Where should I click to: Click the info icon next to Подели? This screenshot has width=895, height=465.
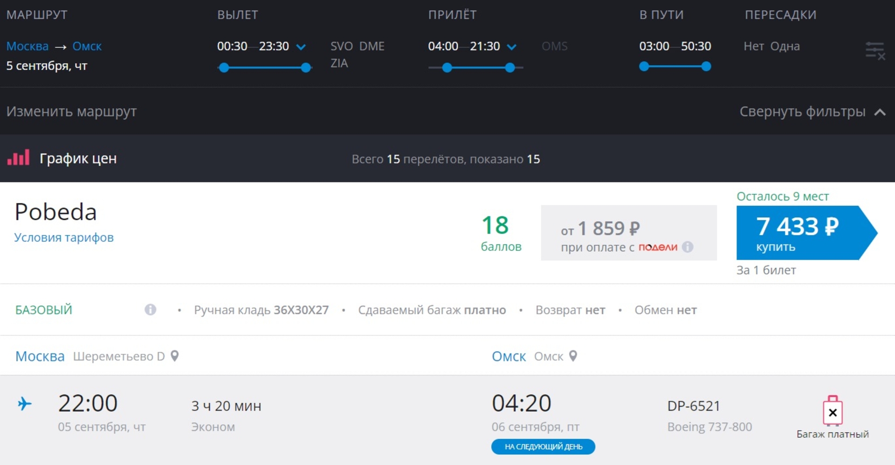pos(688,247)
